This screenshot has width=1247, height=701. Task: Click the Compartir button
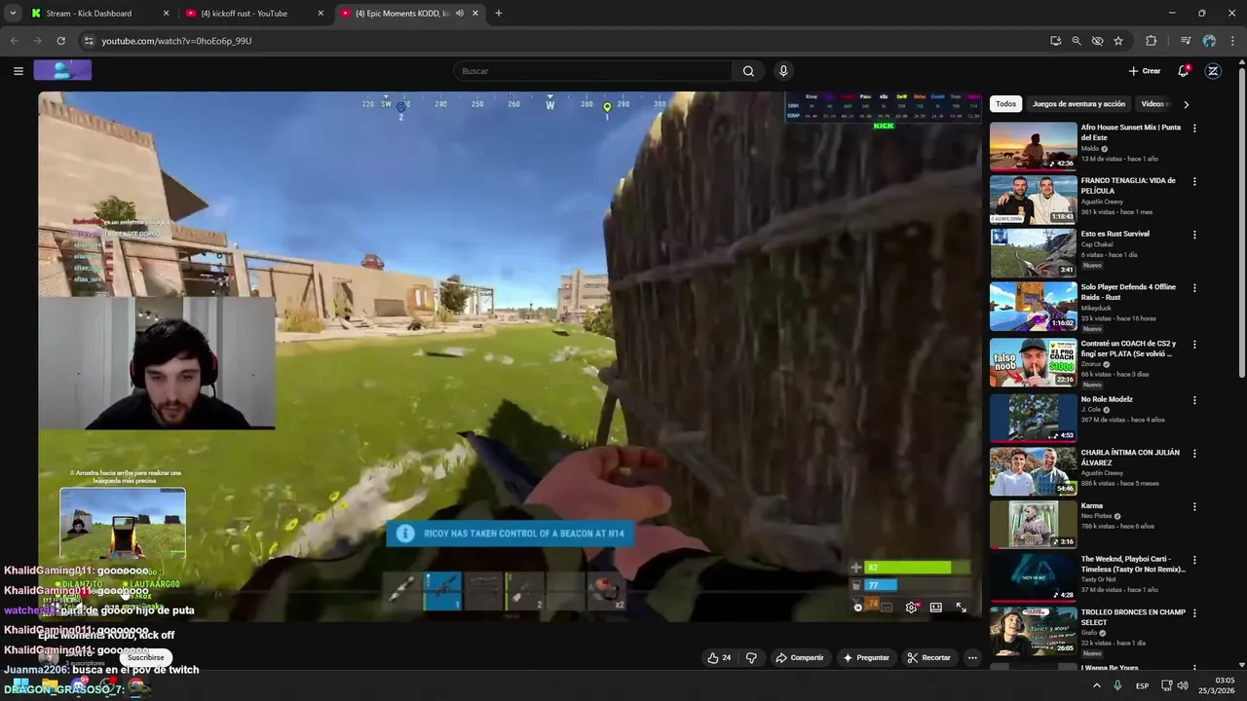pyautogui.click(x=799, y=658)
